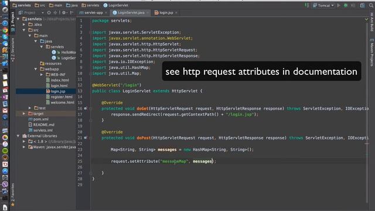
Task: Expand the Maven javax.servlet library node
Action: point(24,147)
